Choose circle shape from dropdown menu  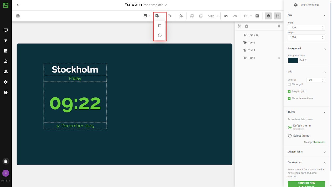click(x=160, y=35)
